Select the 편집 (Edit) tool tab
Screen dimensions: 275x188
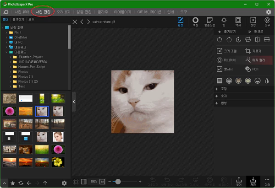point(181,22)
